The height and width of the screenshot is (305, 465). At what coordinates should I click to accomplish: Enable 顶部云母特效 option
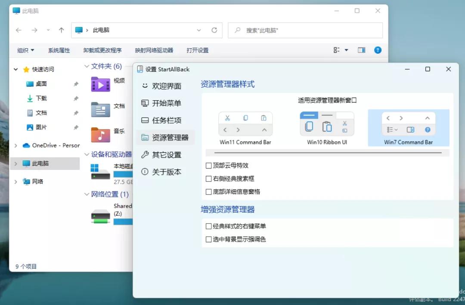point(208,165)
